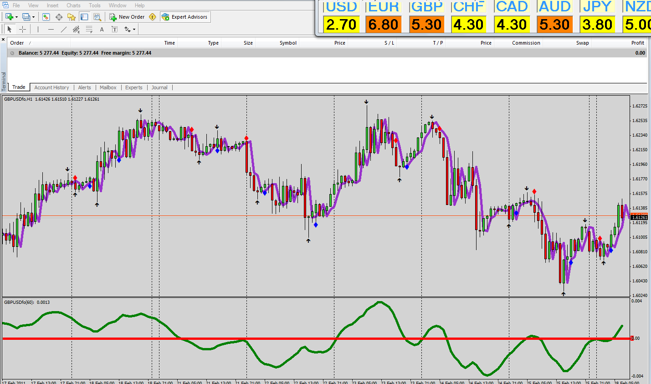Pick the Horizontal Line drawing tool
Image resolution: width=651 pixels, height=384 pixels.
click(51, 29)
